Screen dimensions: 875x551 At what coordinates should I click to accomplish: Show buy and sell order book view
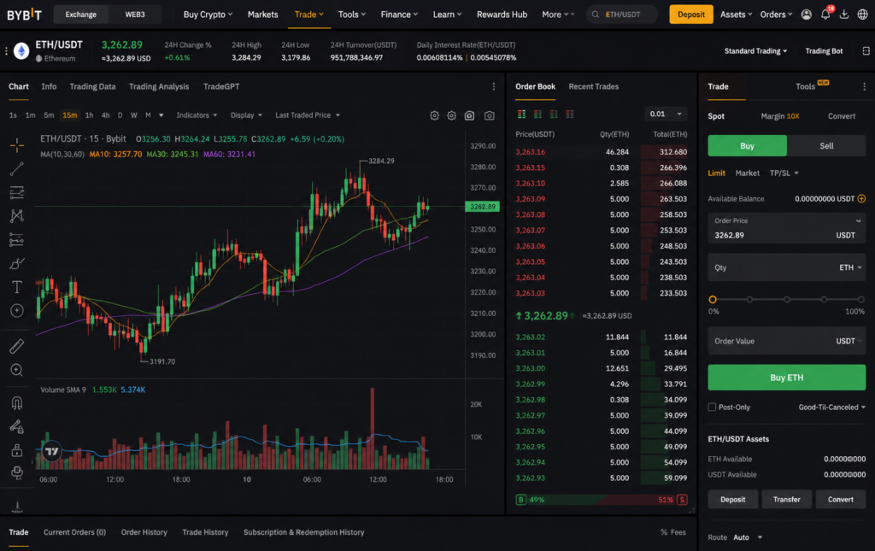click(x=521, y=114)
